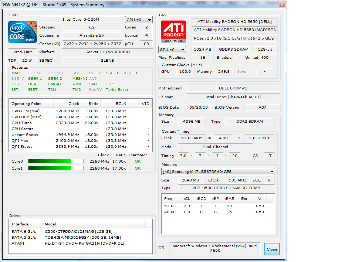Click the 2048 MB module size value
The height and width of the screenshot is (262, 355).
pyautogui.click(x=190, y=180)
